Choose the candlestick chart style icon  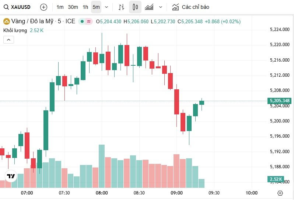click(135, 7)
